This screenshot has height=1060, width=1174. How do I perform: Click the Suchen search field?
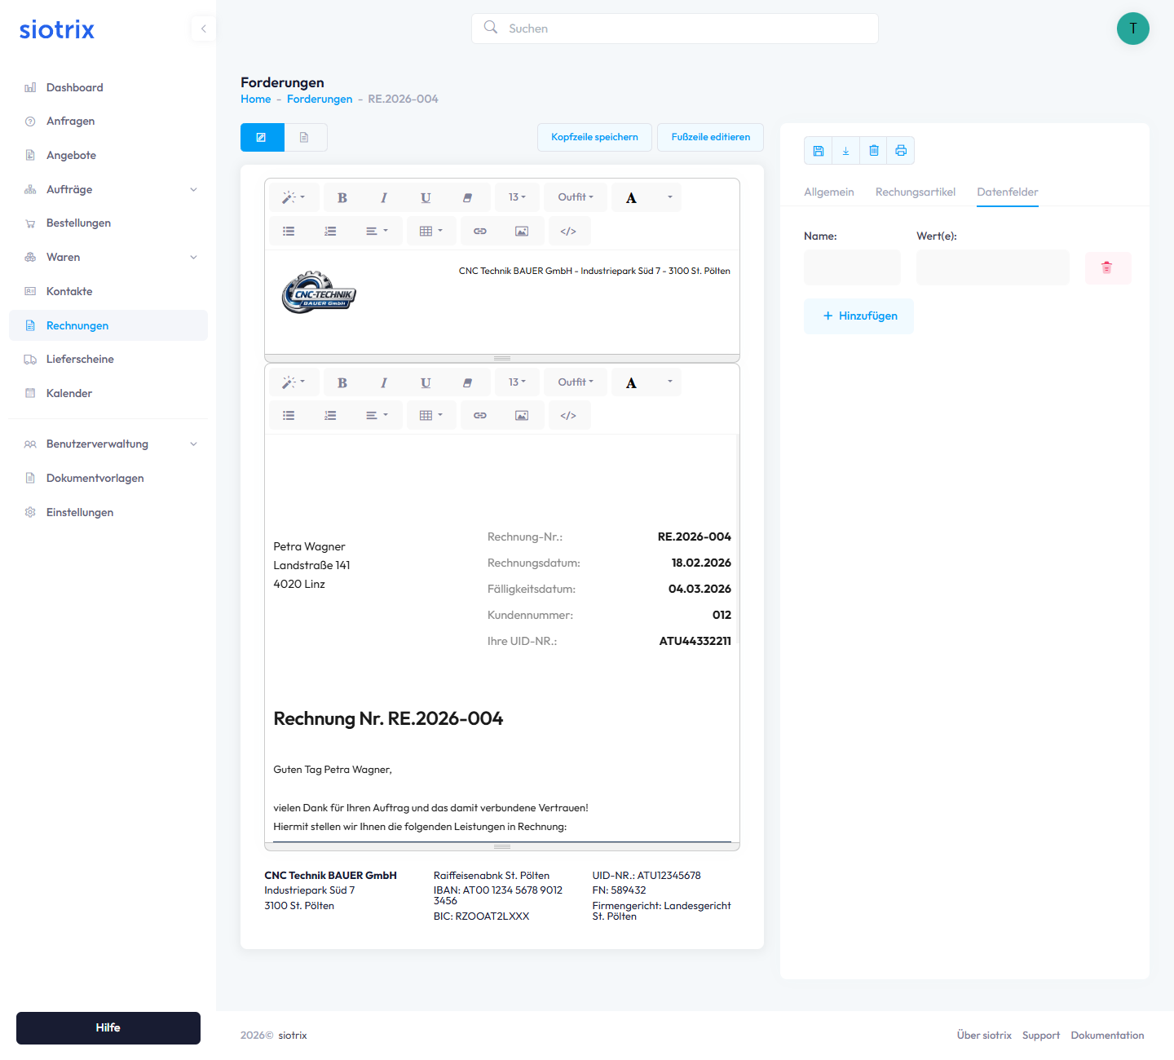(x=675, y=29)
